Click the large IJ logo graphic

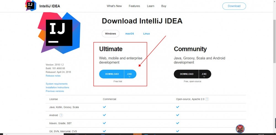point(59,33)
